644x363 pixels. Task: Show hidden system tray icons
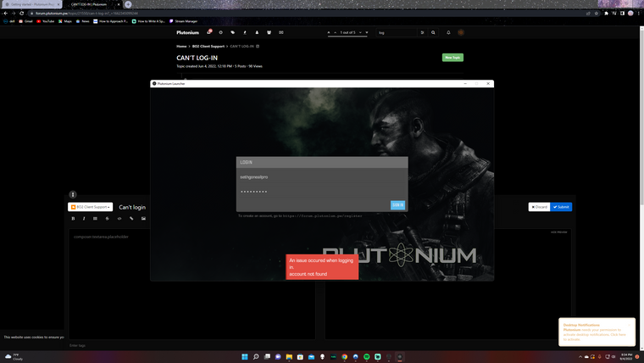pos(580,356)
